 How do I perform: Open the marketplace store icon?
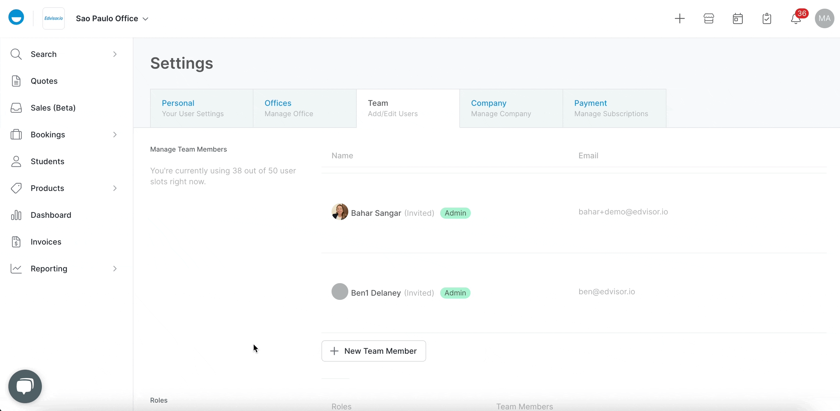709,18
